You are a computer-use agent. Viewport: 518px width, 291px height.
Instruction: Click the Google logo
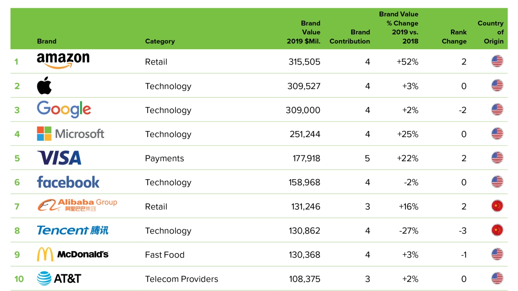pos(64,109)
